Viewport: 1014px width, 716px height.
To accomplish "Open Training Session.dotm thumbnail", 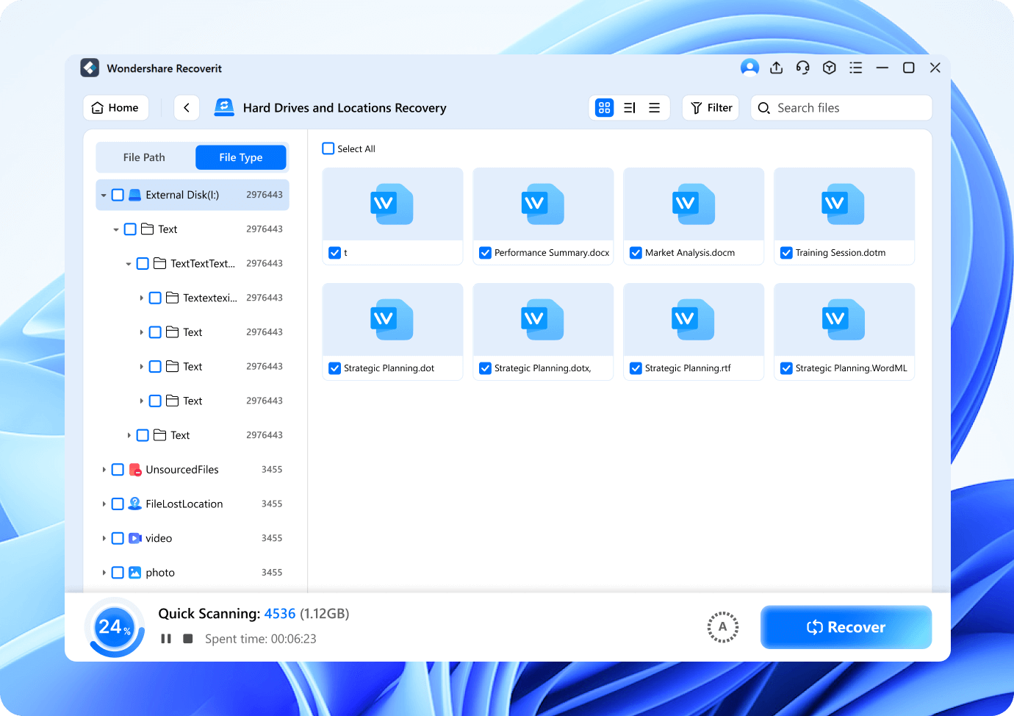I will pyautogui.click(x=844, y=204).
